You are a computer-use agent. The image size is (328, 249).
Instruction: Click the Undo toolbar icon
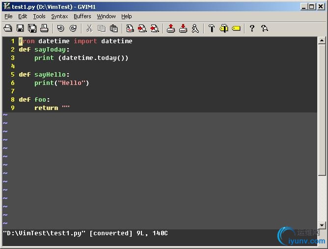pos(61,28)
